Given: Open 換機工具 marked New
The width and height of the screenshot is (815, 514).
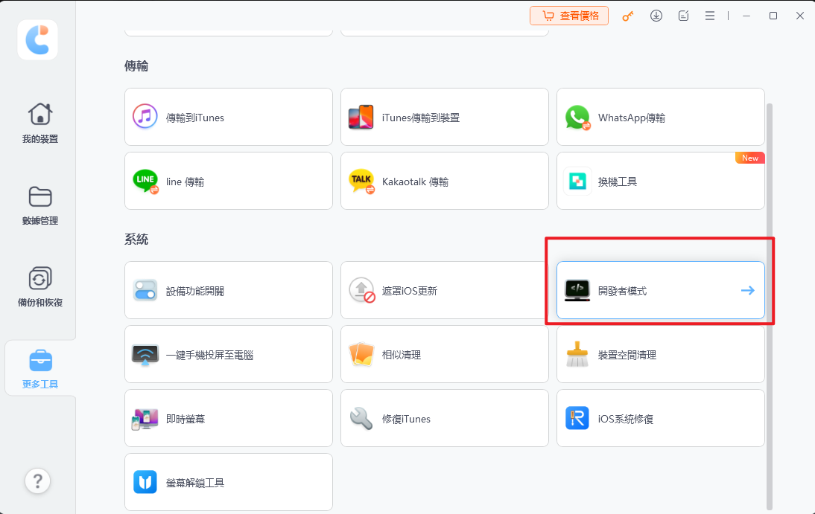Looking at the screenshot, I should [660, 181].
